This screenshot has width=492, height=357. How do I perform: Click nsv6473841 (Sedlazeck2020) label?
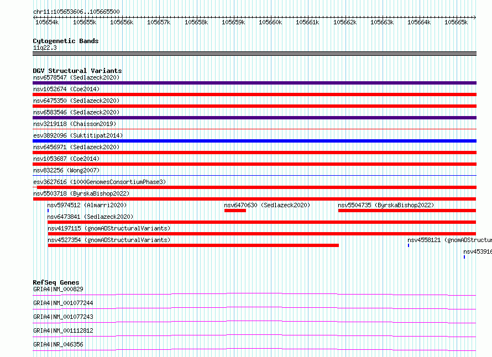[x=90, y=217]
